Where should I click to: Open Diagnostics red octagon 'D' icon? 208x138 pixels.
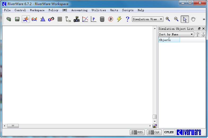click(x=110, y=19)
